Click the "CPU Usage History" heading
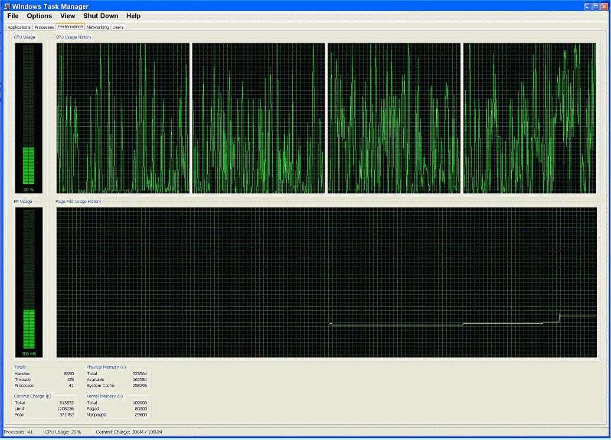Screen dimensions: 611x440 (x=74, y=37)
